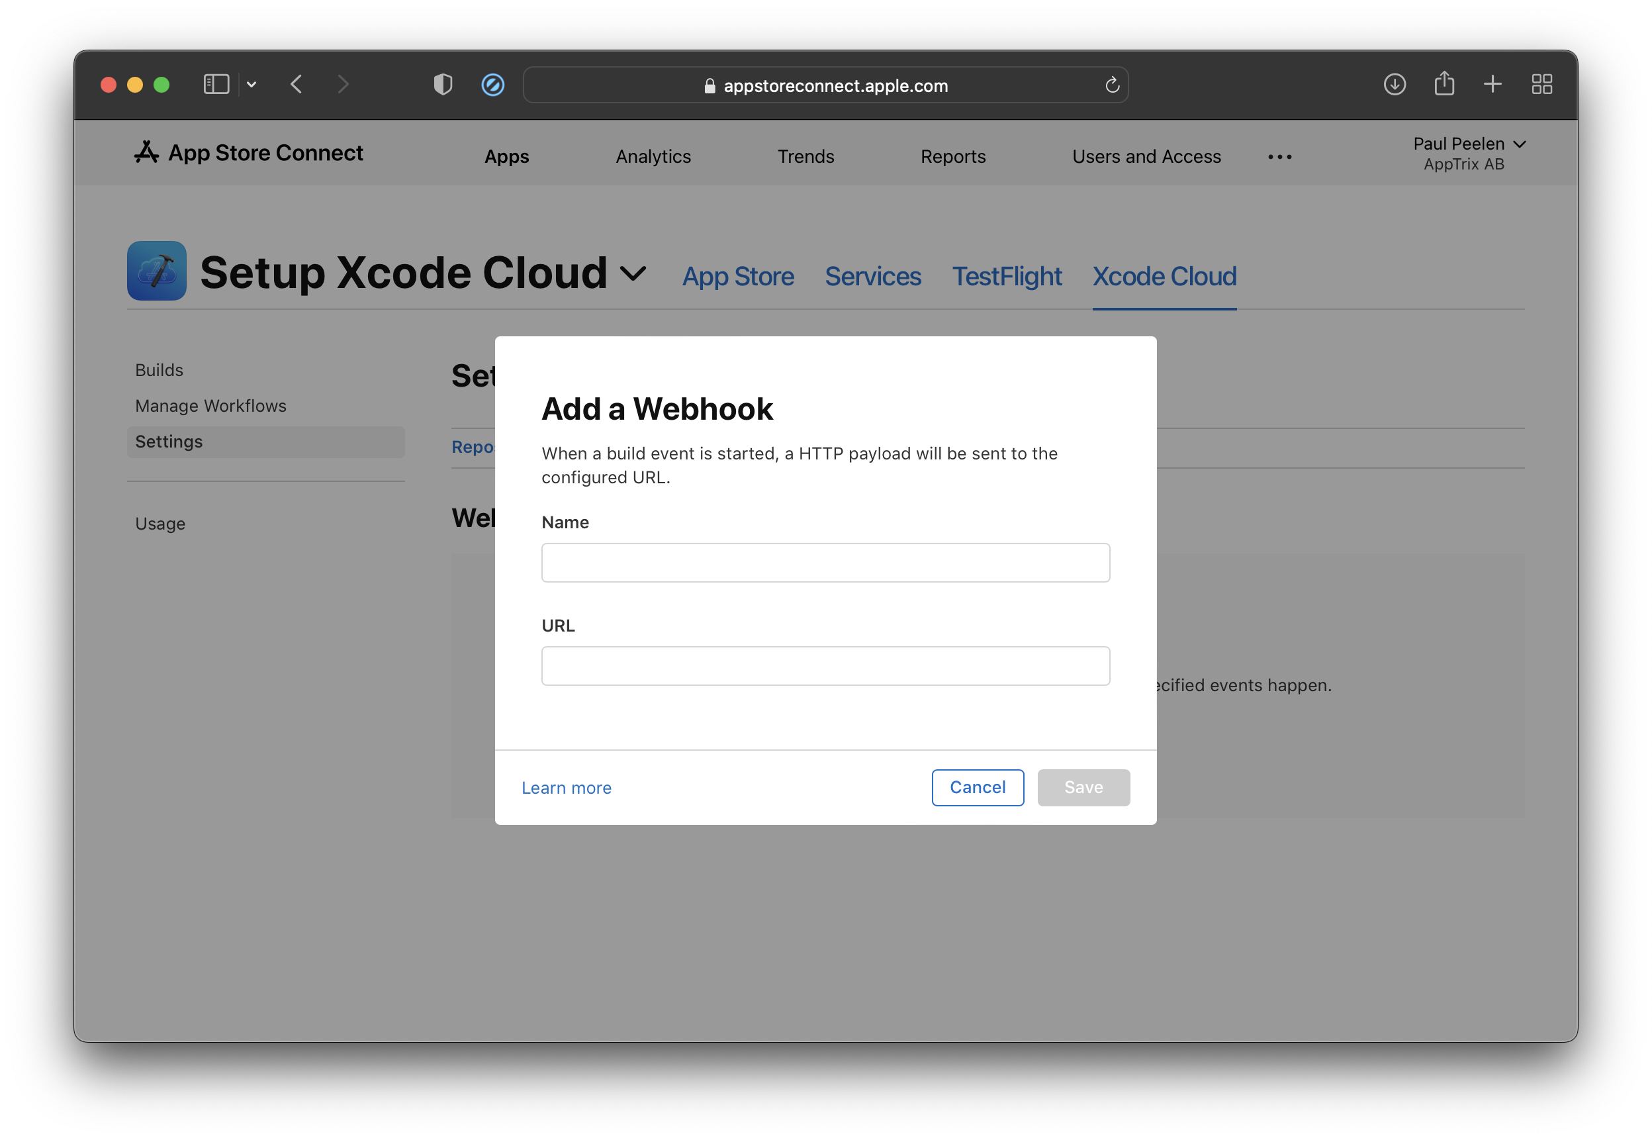This screenshot has width=1652, height=1140.
Task: Click the appstoreconnect.apple.com address bar
Action: coord(825,85)
